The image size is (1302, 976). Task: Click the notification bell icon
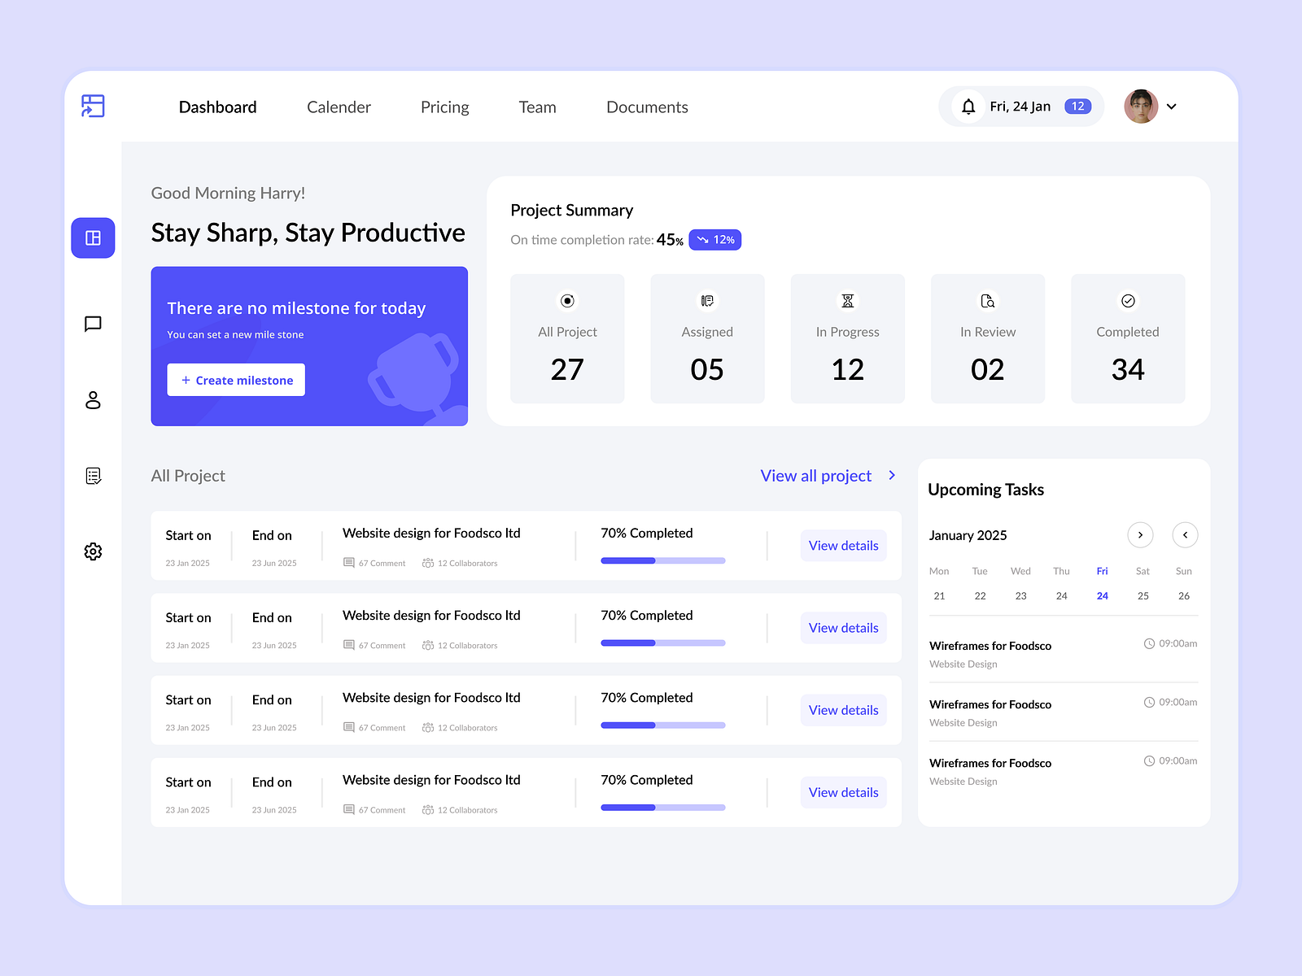[x=968, y=106]
